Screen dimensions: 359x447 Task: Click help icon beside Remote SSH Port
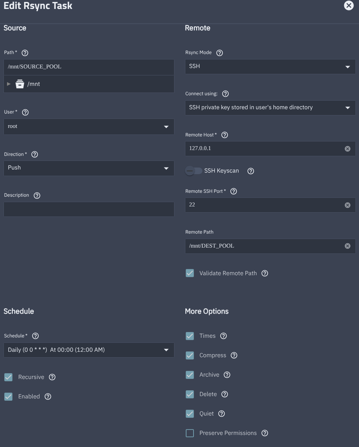234,192
